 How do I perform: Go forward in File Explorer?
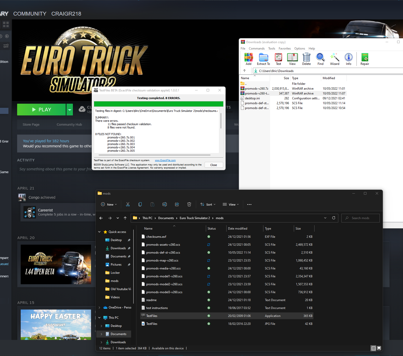[110, 218]
